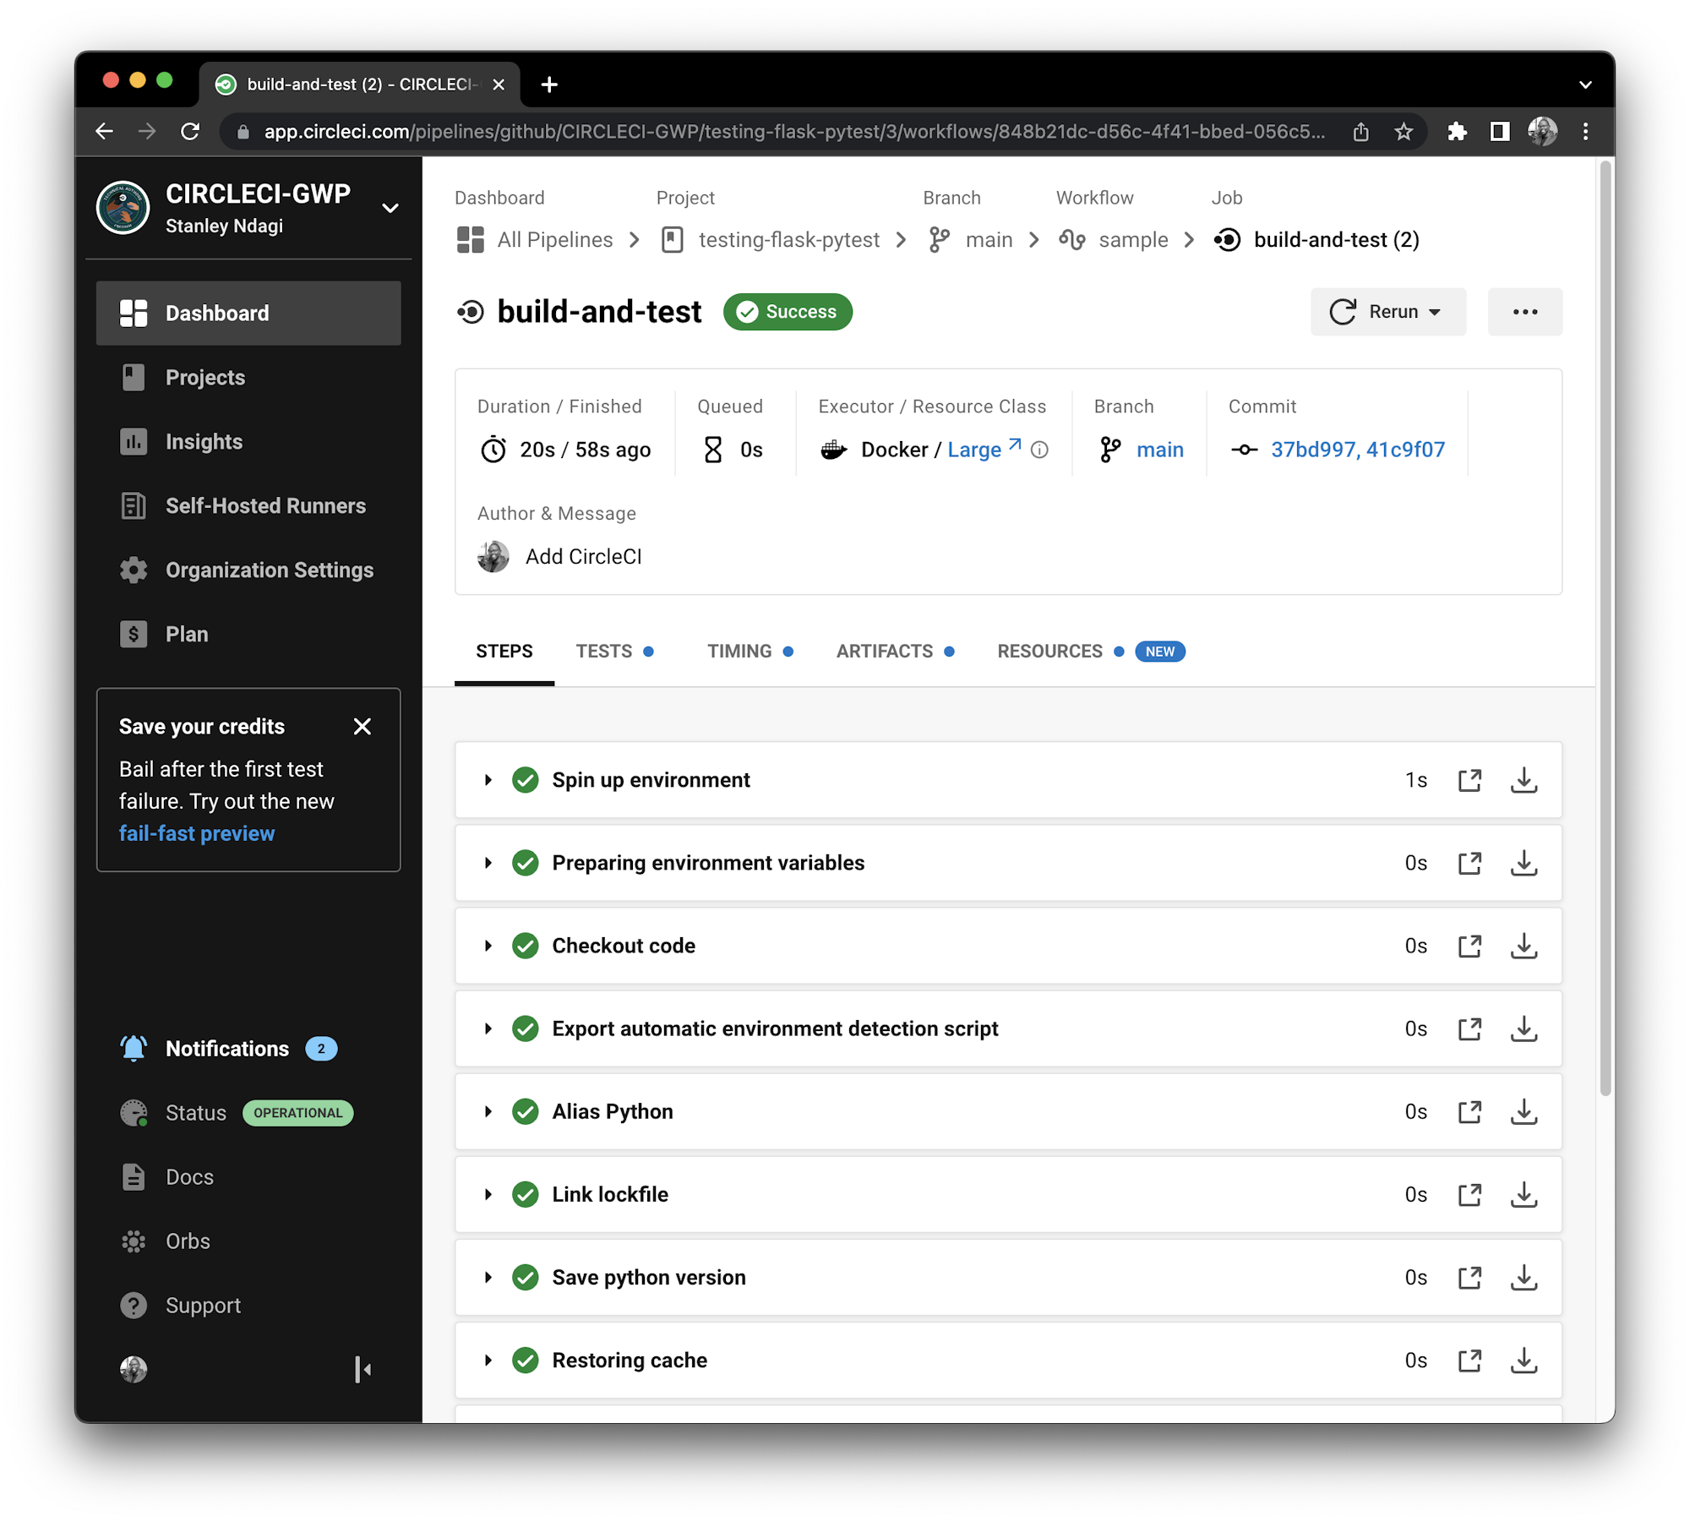Click the commit hash 37bd997 link
Viewport: 1690px width, 1522px height.
pos(1311,448)
